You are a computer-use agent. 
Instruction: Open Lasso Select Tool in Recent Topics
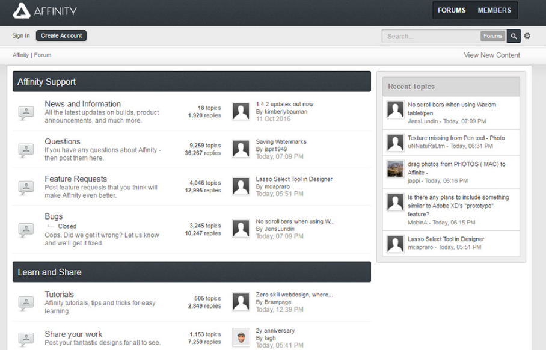[446, 239]
